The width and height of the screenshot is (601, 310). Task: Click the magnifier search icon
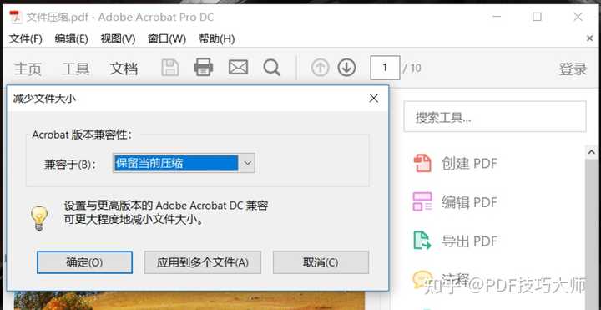[x=272, y=68]
